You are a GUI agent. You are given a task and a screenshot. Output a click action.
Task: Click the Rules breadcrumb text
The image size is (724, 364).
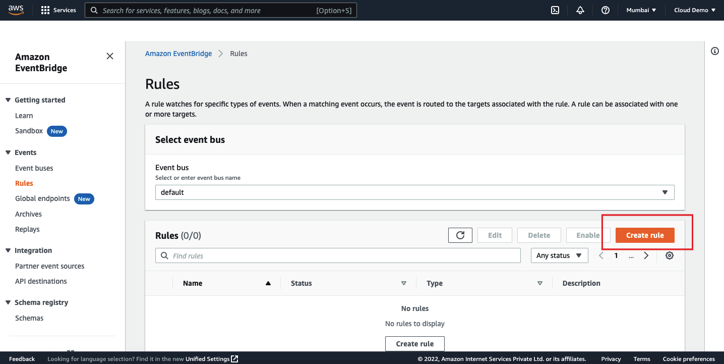[x=238, y=54]
